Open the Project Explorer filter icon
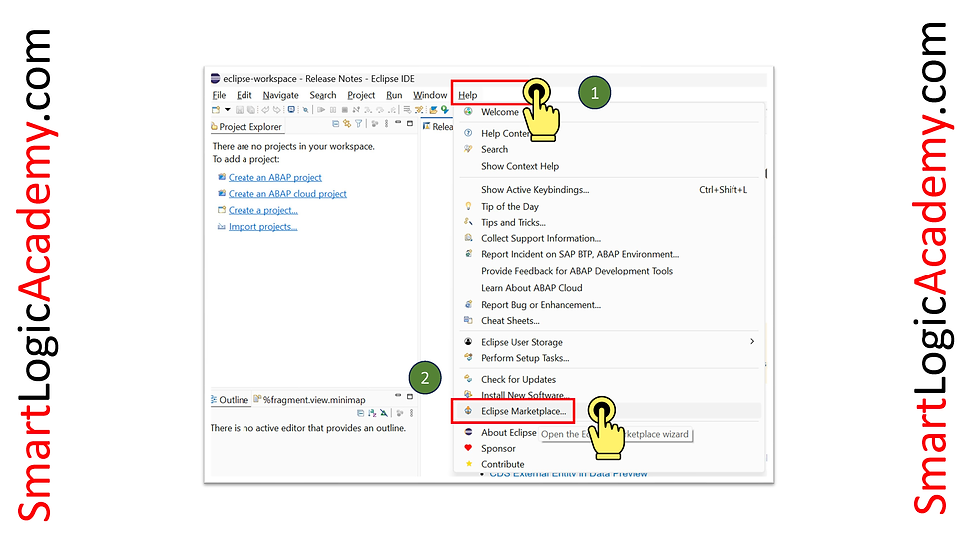This screenshot has height=550, width=978. pyautogui.click(x=358, y=124)
